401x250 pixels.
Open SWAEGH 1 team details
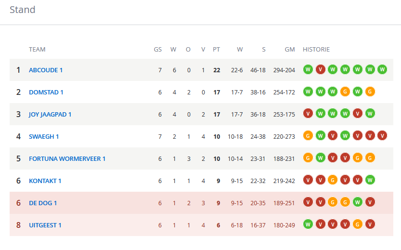[x=44, y=137]
